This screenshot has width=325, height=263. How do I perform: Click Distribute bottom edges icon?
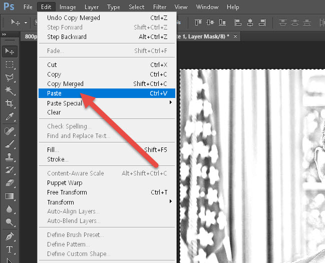[307, 22]
